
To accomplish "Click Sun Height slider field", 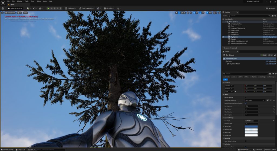I will coord(251,121).
